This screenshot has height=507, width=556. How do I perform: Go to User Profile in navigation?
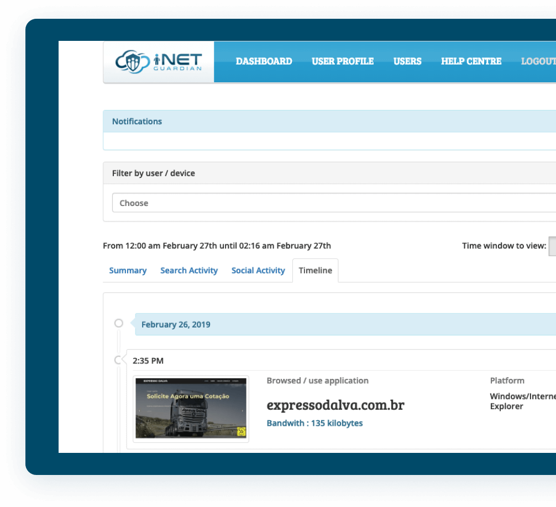coord(343,61)
